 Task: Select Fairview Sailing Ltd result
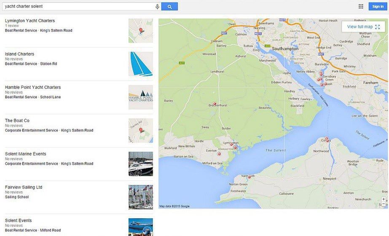click(24, 187)
